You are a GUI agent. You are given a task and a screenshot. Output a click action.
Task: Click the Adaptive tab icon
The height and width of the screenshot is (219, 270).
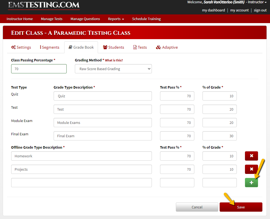click(158, 47)
